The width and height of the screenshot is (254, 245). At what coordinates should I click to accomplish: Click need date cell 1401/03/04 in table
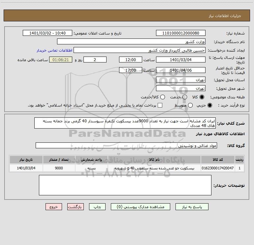26,168
